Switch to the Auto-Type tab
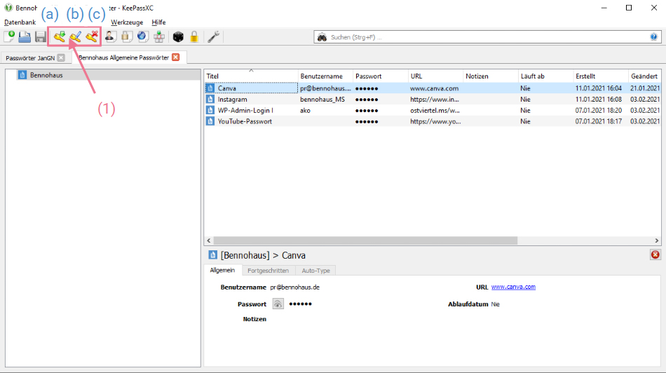 click(315, 270)
